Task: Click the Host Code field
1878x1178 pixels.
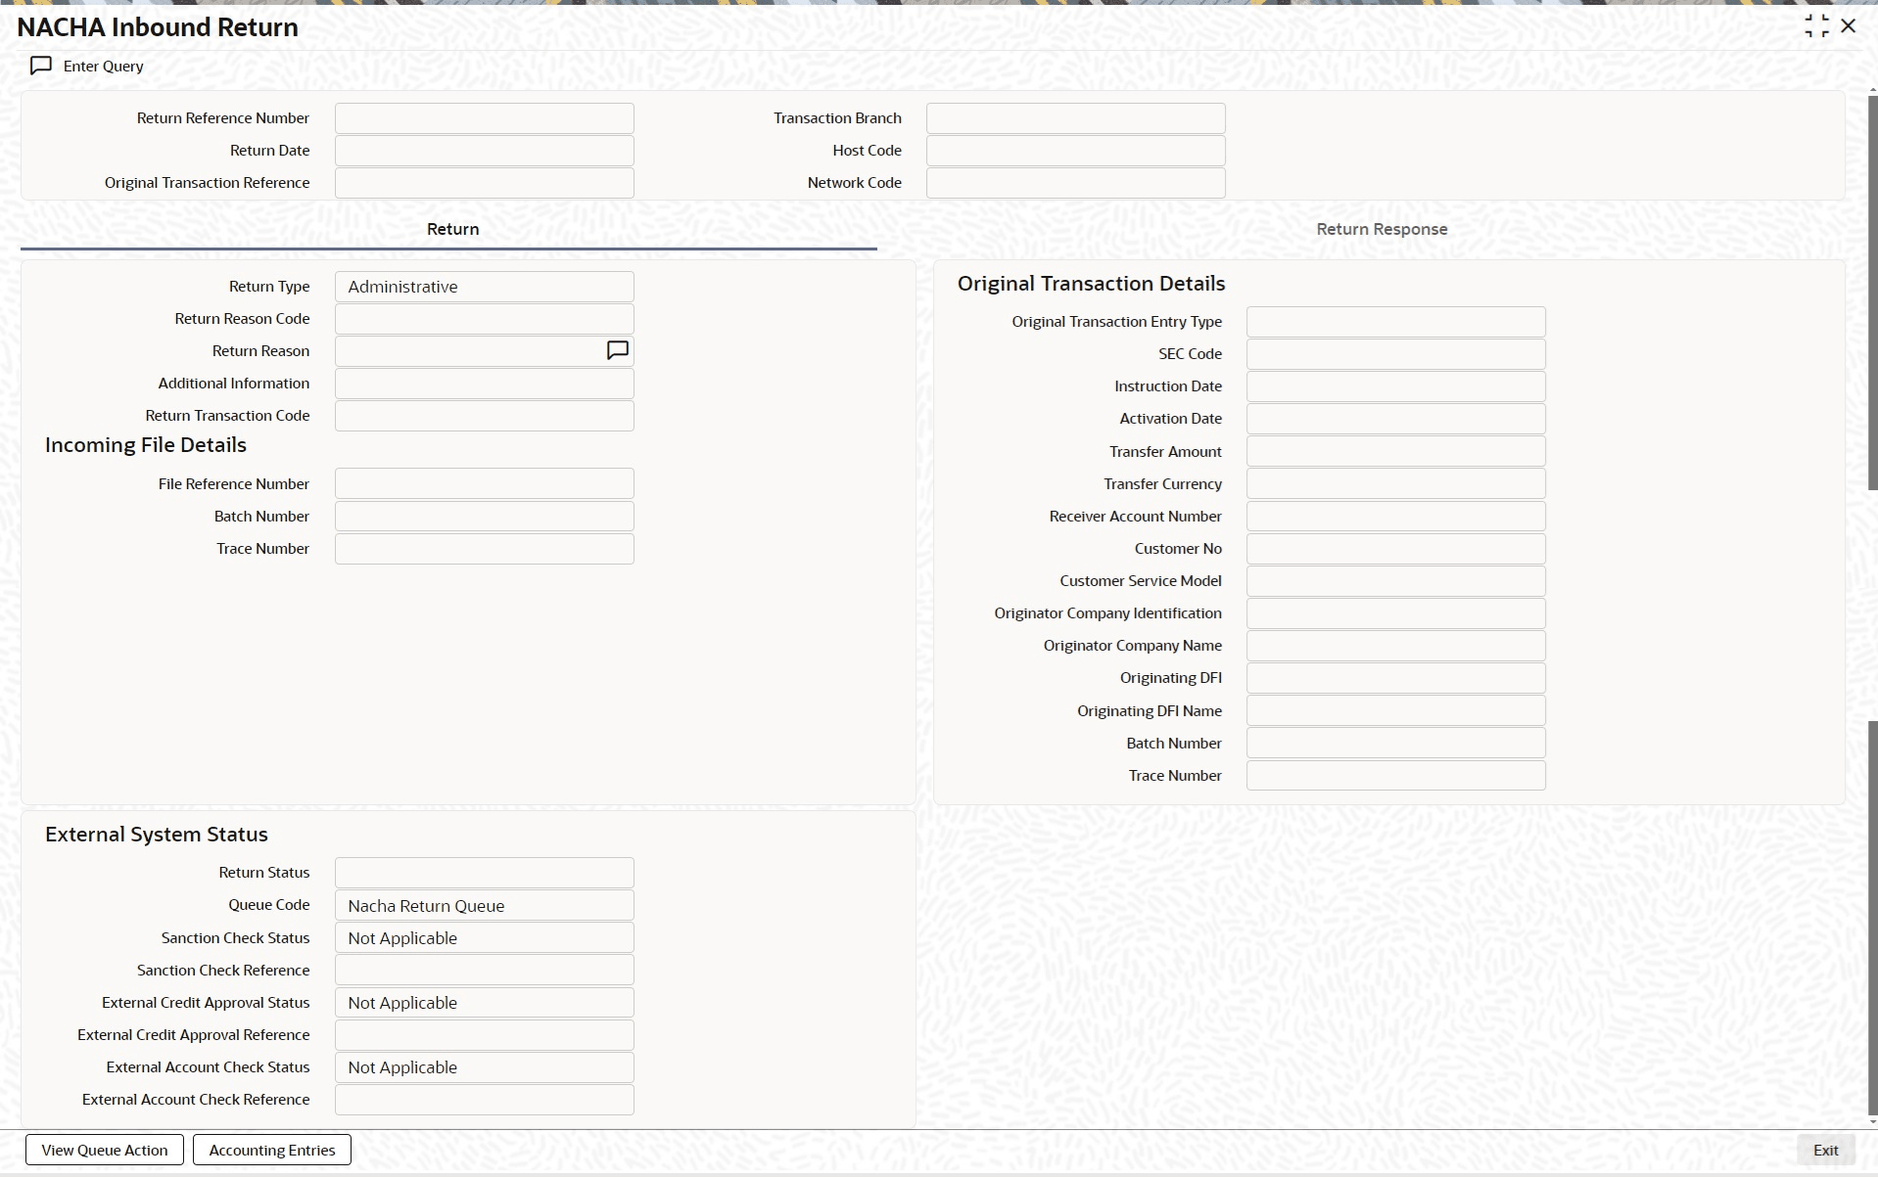Action: (x=1076, y=151)
